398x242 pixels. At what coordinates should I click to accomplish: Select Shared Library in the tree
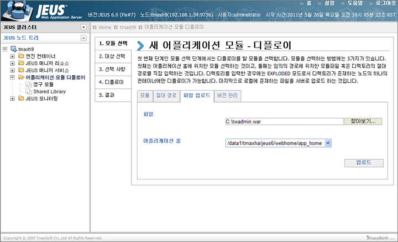[x=50, y=91]
